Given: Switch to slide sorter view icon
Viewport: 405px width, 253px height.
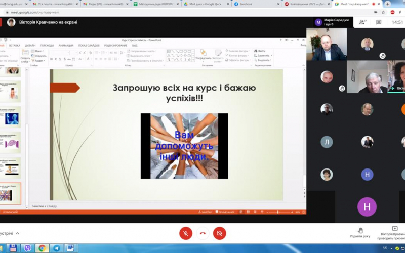Looking at the screenshot, I should click(248, 212).
